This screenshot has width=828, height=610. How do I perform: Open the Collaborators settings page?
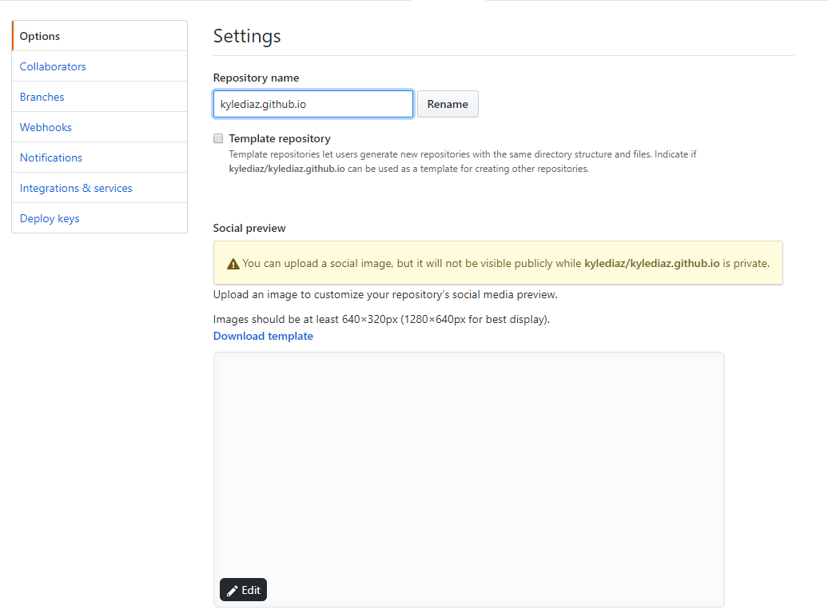[x=53, y=66]
